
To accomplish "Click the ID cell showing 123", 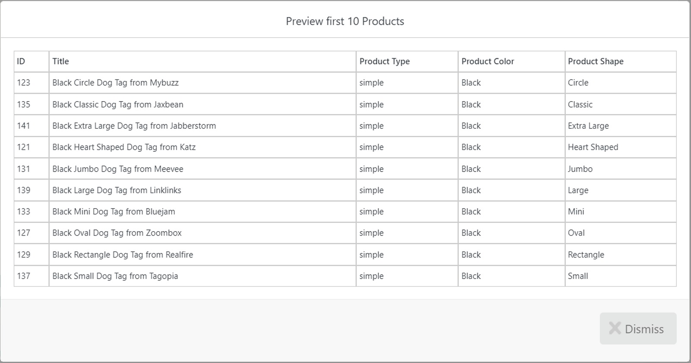I will click(x=24, y=83).
